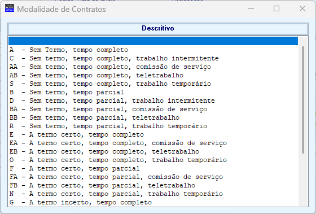Maximize the Modalidade de Contratos window
This screenshot has width=316, height=214.
[276, 8]
